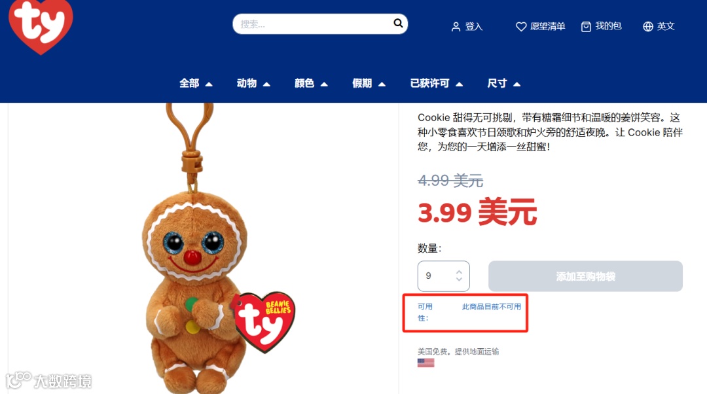Click the gingerbread plush product image
The width and height of the screenshot is (707, 394).
click(203, 249)
